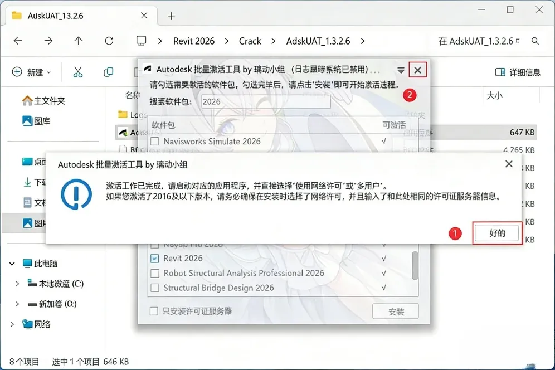Viewport: 555px width, 370px height.
Task: Click the Cut scissors icon
Action: [x=78, y=72]
